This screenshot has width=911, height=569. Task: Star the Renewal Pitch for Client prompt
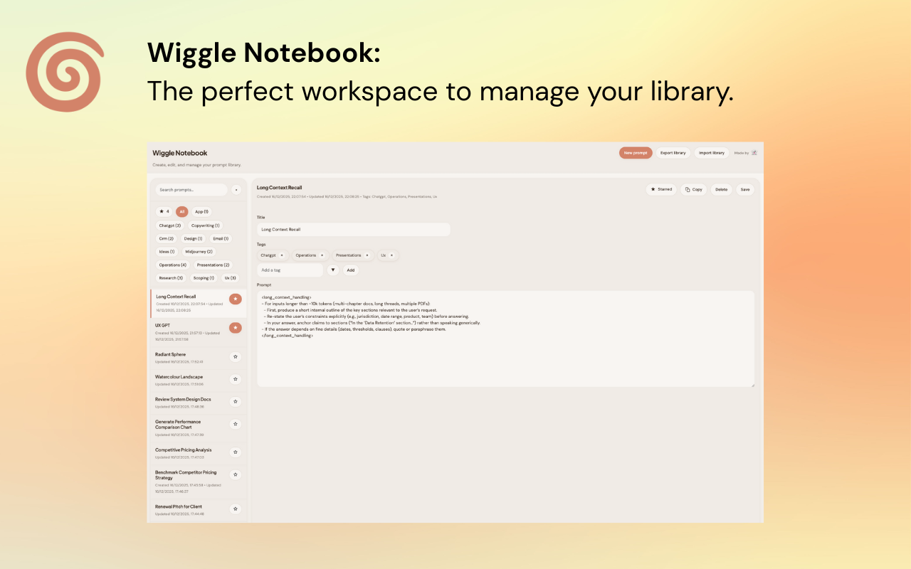click(236, 509)
